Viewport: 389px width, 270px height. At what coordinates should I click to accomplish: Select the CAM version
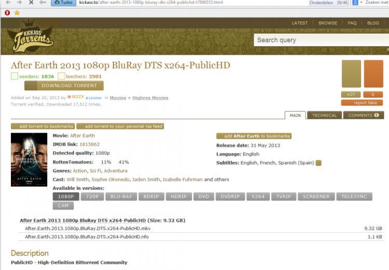coord(63,206)
